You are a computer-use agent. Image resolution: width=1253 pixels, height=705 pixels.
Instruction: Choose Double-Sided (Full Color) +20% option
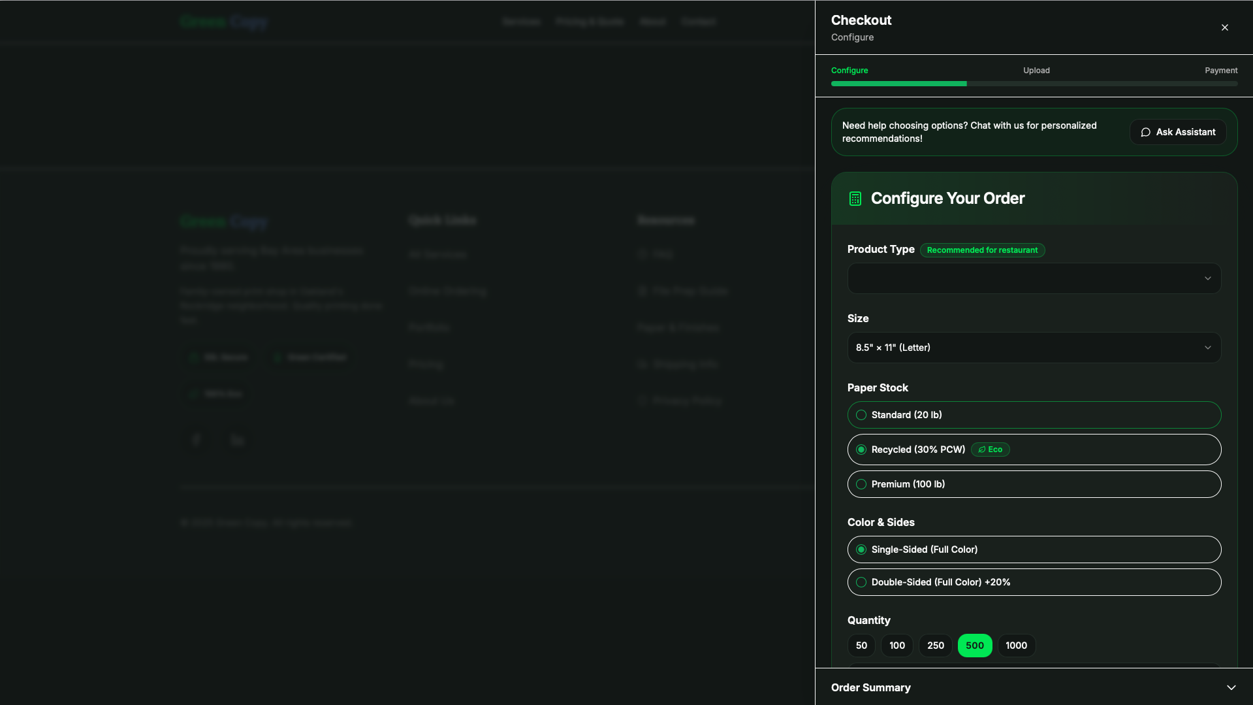pos(1034,582)
